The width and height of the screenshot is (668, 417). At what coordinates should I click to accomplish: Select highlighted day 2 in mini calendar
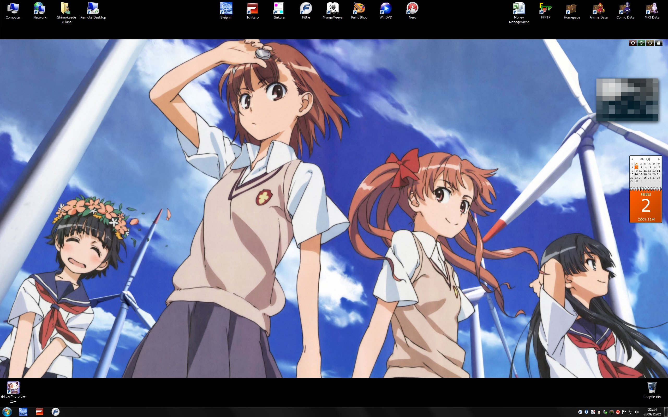(636, 167)
